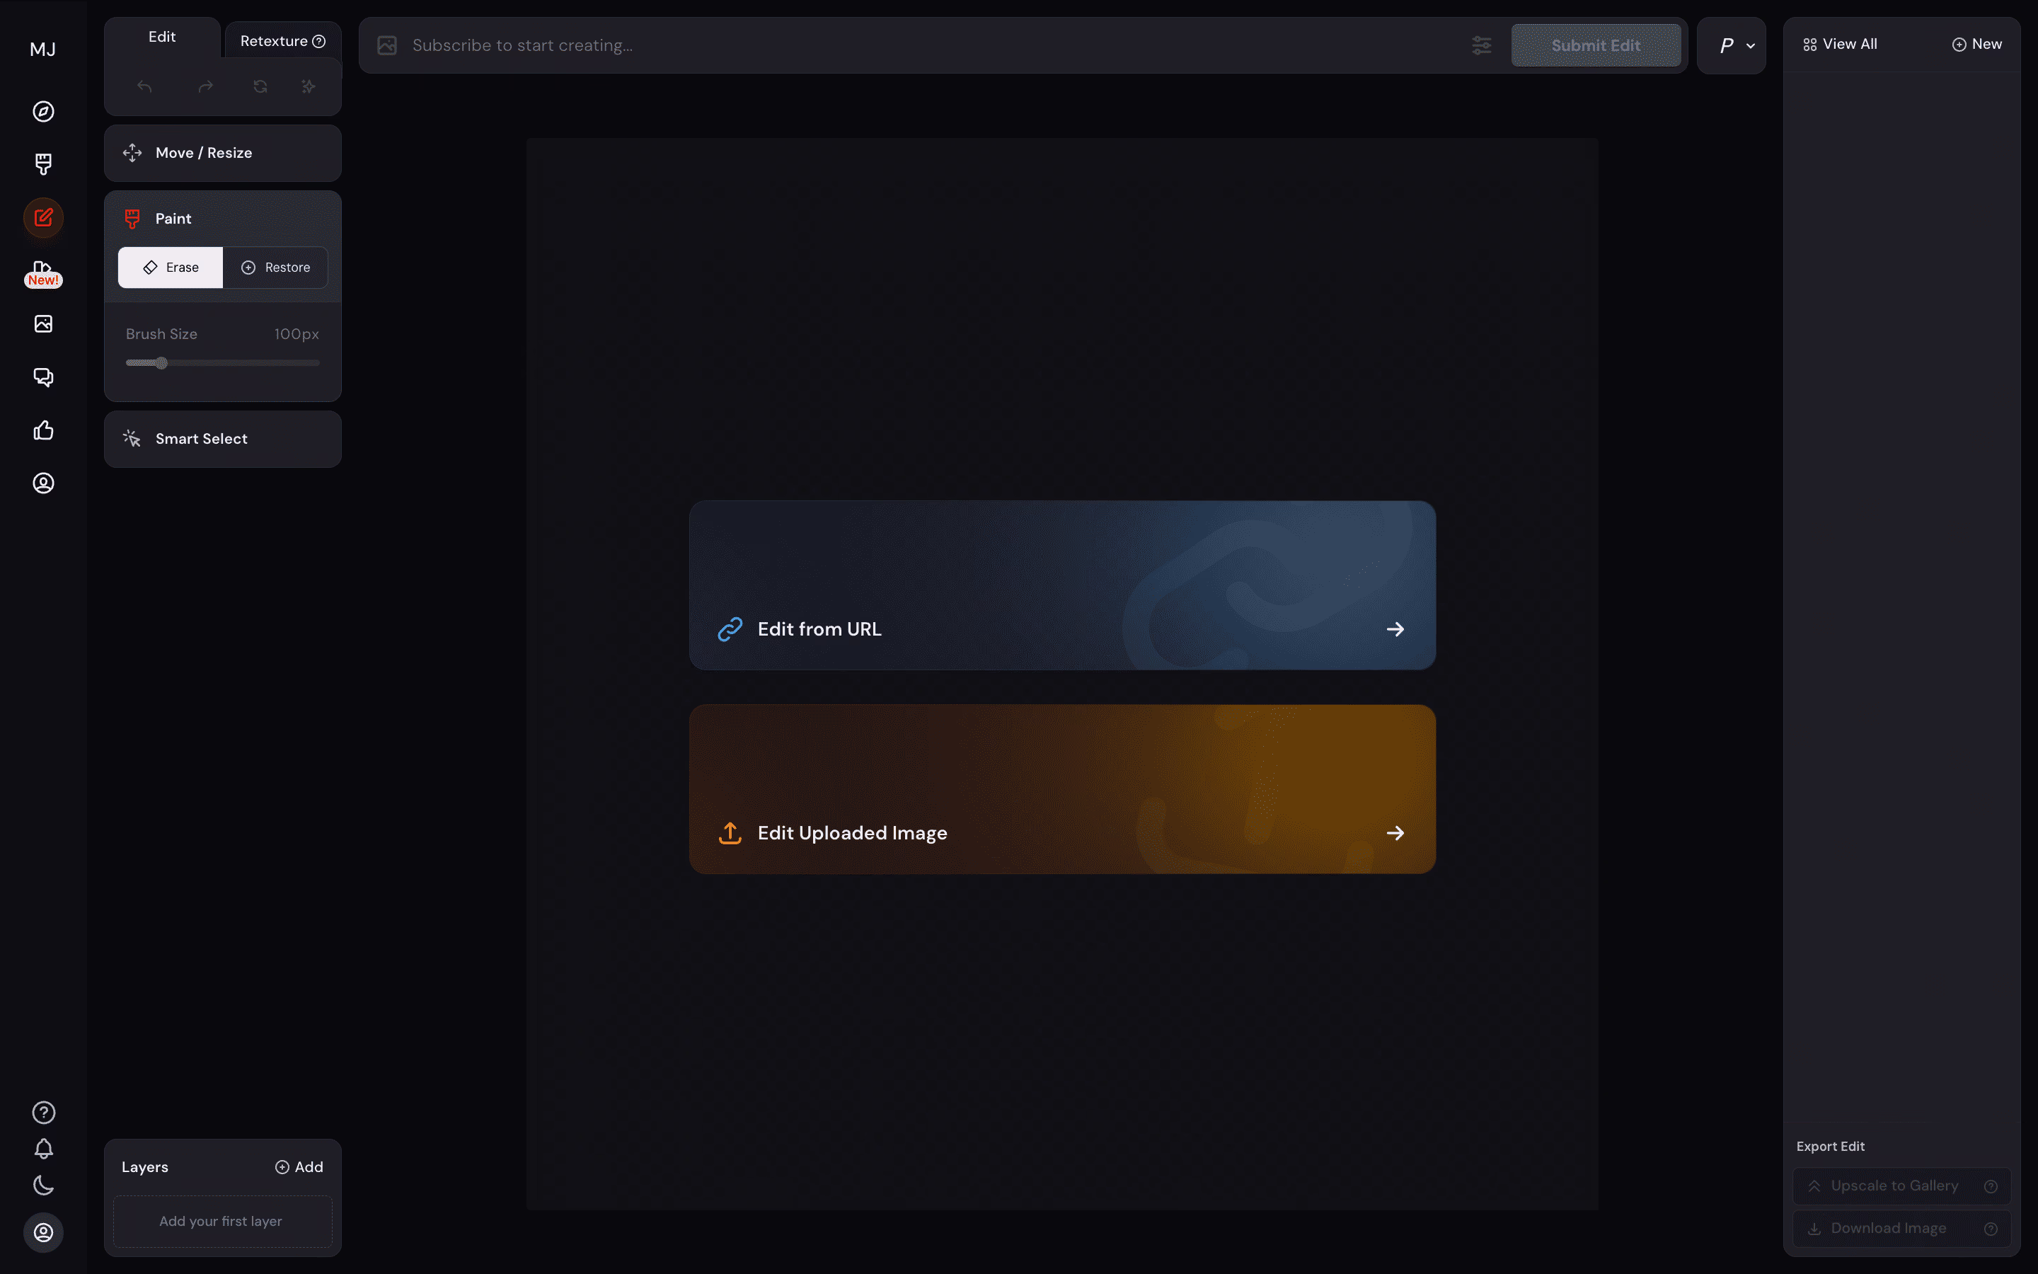Open the prompt settings sliders icon

click(x=1481, y=45)
